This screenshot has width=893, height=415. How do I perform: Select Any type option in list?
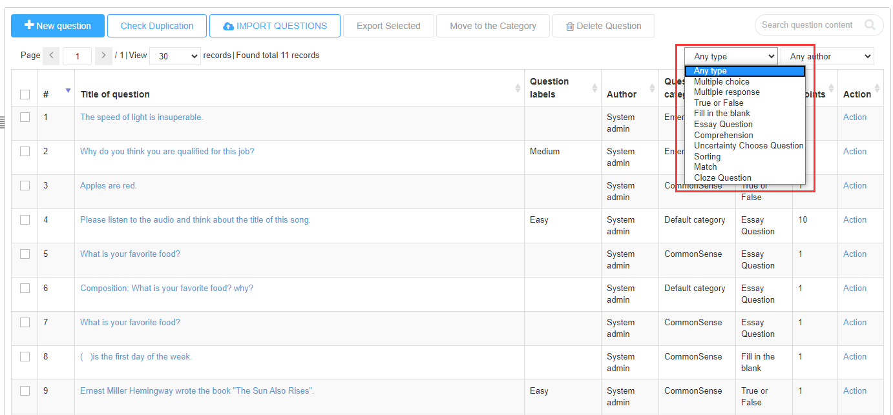pyautogui.click(x=745, y=71)
